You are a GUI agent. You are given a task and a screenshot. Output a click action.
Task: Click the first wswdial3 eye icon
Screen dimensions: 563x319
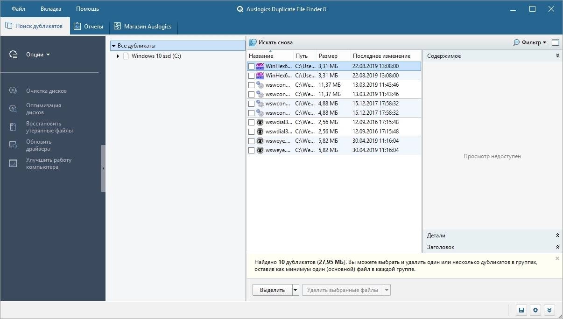260,122
